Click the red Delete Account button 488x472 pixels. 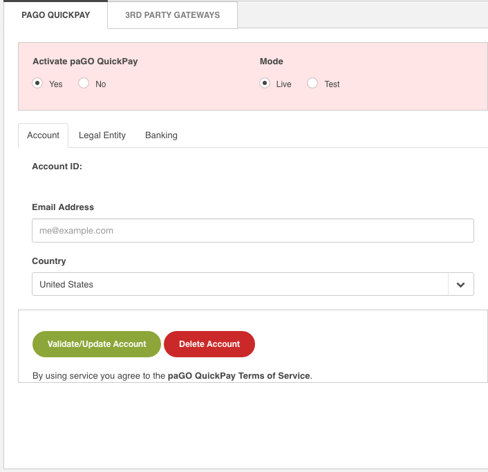(x=209, y=344)
